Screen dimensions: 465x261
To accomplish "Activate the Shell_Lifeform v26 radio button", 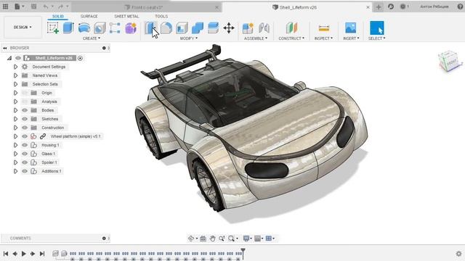I will point(80,58).
